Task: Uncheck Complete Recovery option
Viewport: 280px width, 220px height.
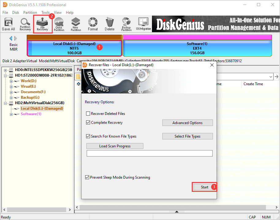Action: [88, 123]
